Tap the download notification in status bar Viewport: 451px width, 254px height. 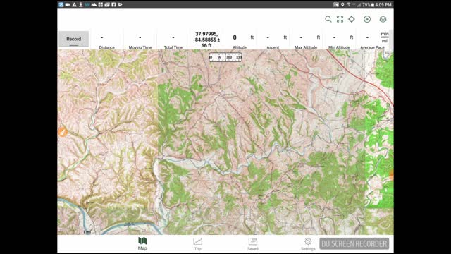(x=81, y=5)
